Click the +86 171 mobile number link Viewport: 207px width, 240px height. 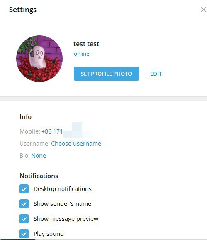pos(52,131)
